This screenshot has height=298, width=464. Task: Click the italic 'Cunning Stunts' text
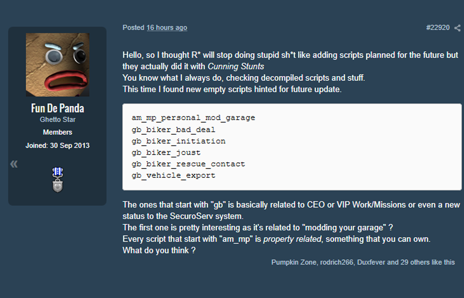coord(236,67)
